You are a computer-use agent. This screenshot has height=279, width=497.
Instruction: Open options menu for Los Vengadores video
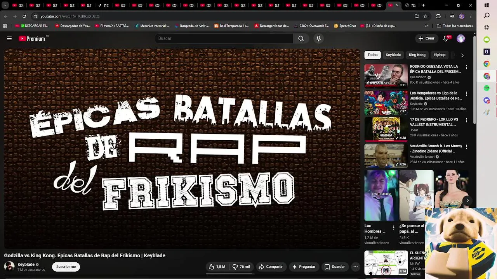(466, 94)
